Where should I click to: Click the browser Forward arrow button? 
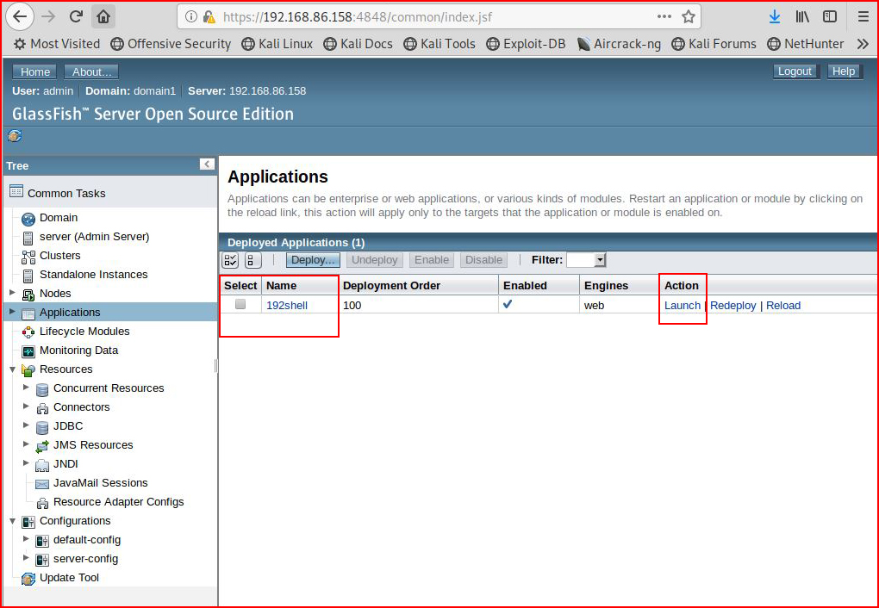click(x=48, y=17)
